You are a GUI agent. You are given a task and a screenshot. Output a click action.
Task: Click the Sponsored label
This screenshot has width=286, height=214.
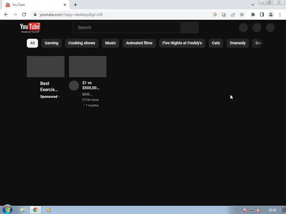(x=49, y=97)
